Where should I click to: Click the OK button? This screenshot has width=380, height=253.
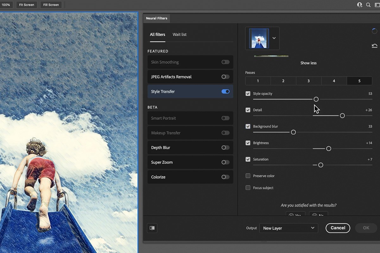pos(366,228)
